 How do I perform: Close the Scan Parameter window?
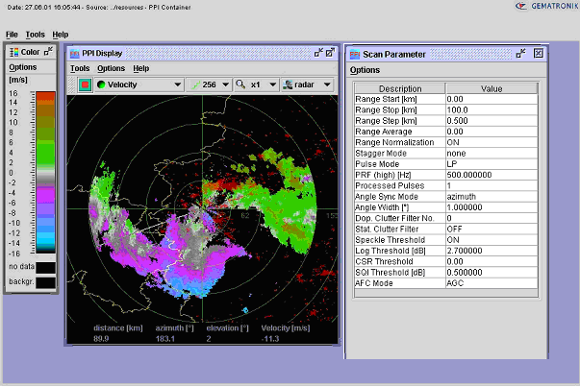[x=539, y=54]
